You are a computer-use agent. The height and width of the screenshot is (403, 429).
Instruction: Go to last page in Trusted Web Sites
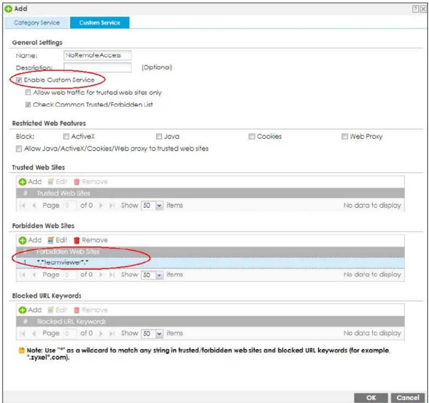tap(112, 206)
